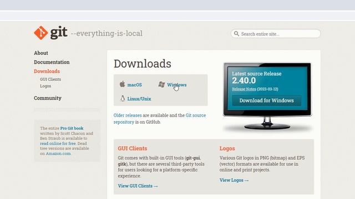Go to the Community page

48,98
